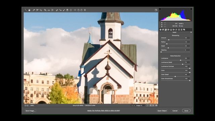
Task: Go to previous image arrow
Action: click(132, 106)
